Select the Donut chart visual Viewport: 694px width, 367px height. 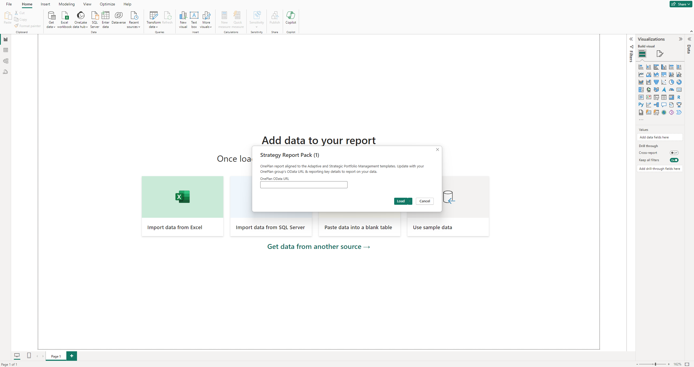pos(679,82)
